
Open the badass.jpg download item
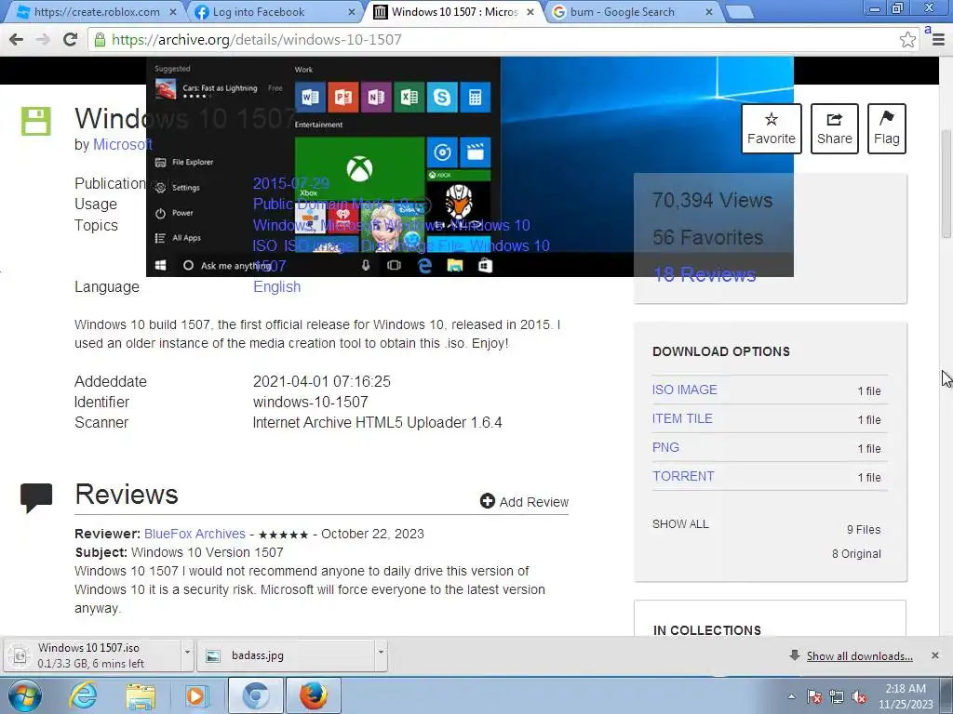coord(286,655)
